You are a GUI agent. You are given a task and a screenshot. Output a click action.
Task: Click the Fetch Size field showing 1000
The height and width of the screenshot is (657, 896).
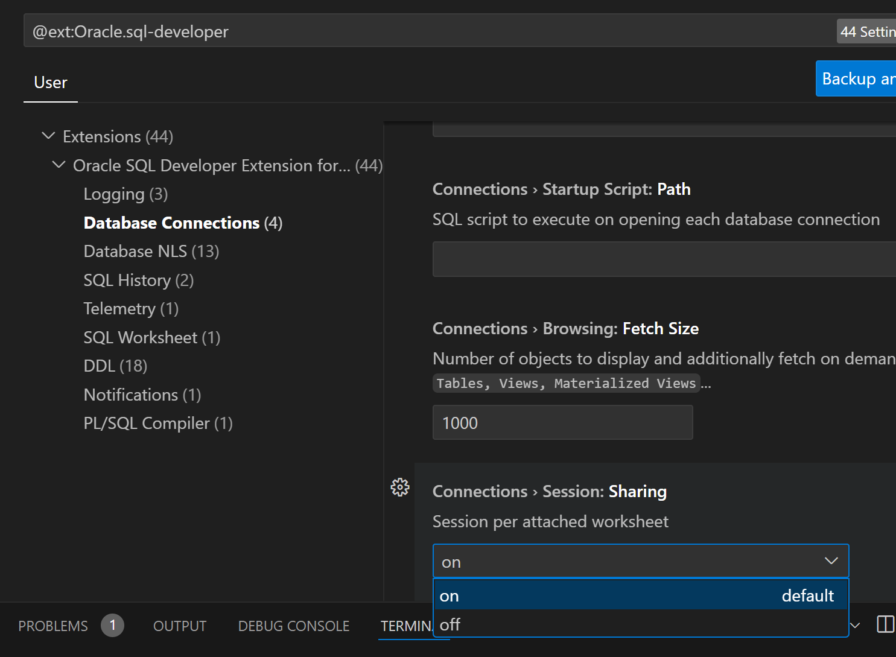pos(562,422)
